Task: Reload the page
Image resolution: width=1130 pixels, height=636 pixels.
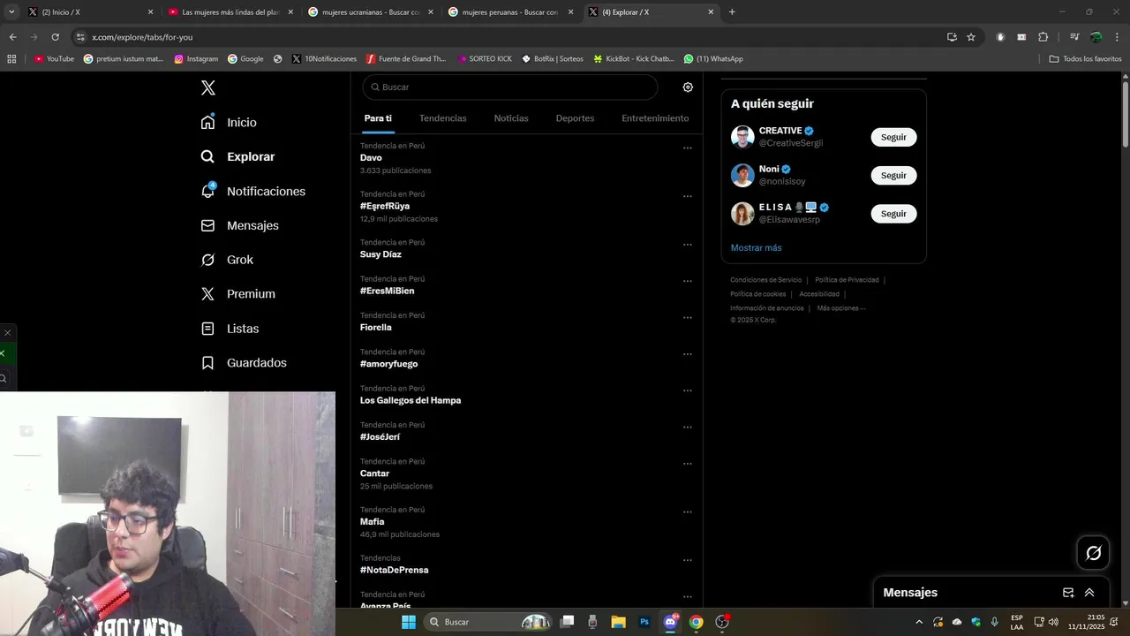Action: [55, 37]
